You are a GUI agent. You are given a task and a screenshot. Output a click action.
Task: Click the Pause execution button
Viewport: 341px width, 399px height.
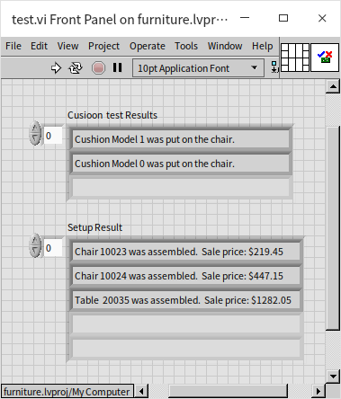118,67
